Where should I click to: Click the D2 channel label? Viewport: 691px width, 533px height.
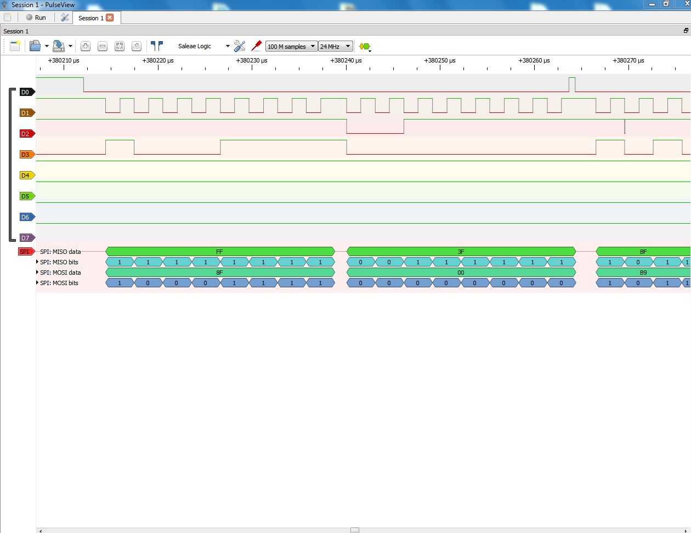(x=25, y=134)
